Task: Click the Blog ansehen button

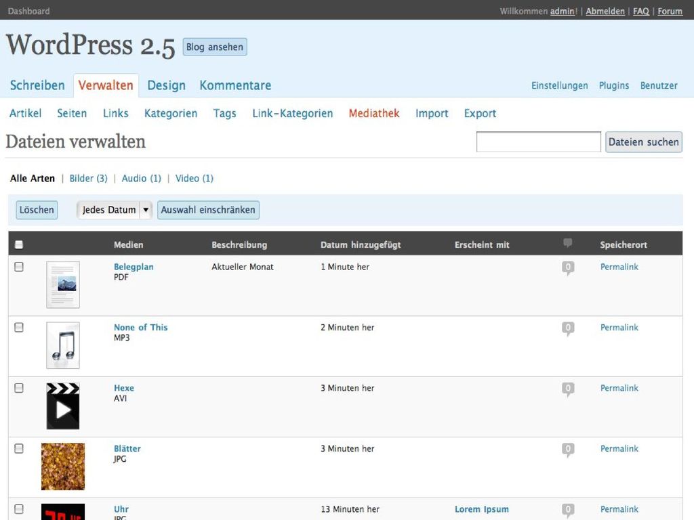Action: [x=215, y=47]
